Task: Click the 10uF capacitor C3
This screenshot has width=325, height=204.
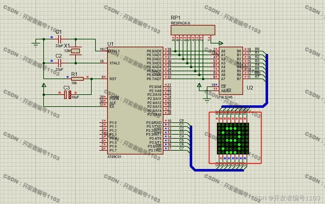Action: click(x=68, y=94)
